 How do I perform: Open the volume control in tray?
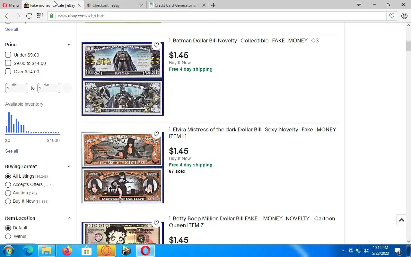click(366, 251)
